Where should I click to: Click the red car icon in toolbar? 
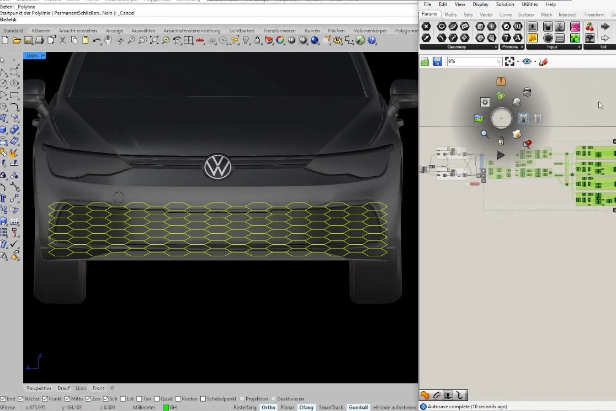point(200,40)
